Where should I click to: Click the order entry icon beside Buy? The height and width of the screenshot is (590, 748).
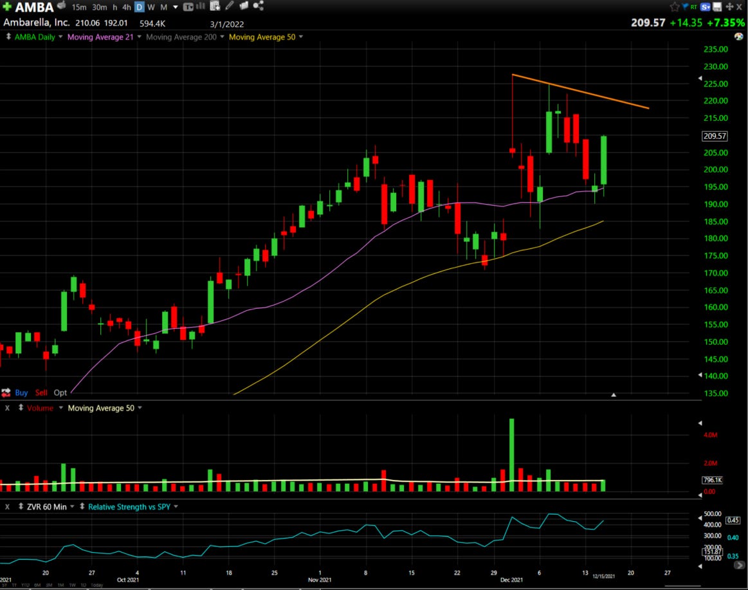coord(6,393)
